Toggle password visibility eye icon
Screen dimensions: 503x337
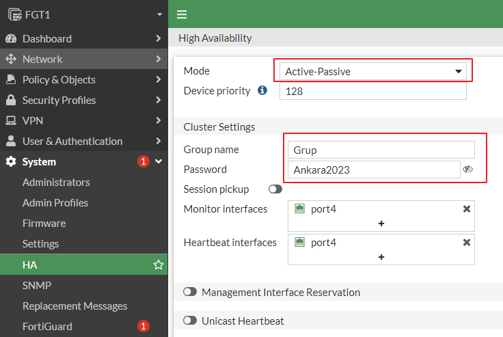(467, 169)
